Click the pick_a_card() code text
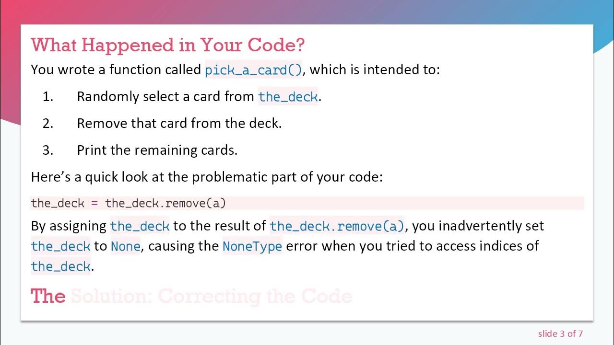The image size is (614, 345). tap(254, 70)
